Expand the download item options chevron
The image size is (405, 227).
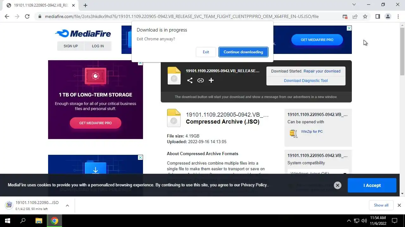(67, 206)
